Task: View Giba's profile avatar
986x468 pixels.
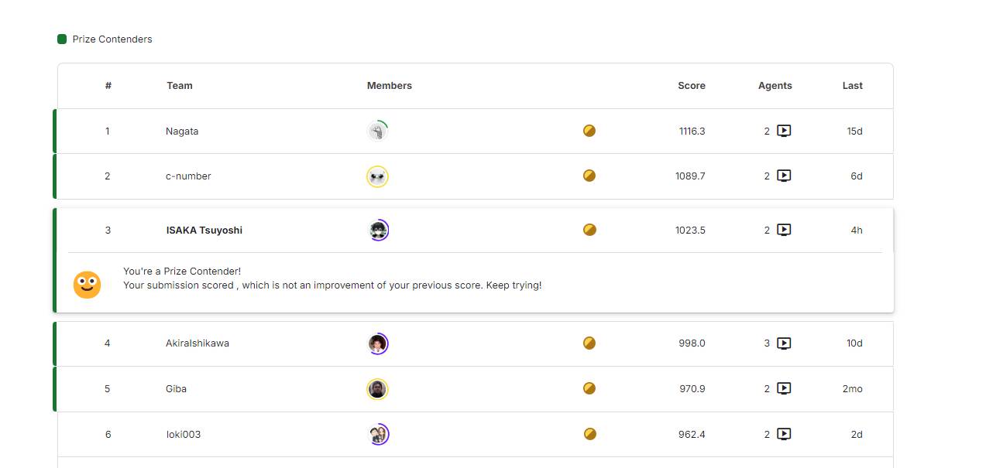Action: [377, 388]
